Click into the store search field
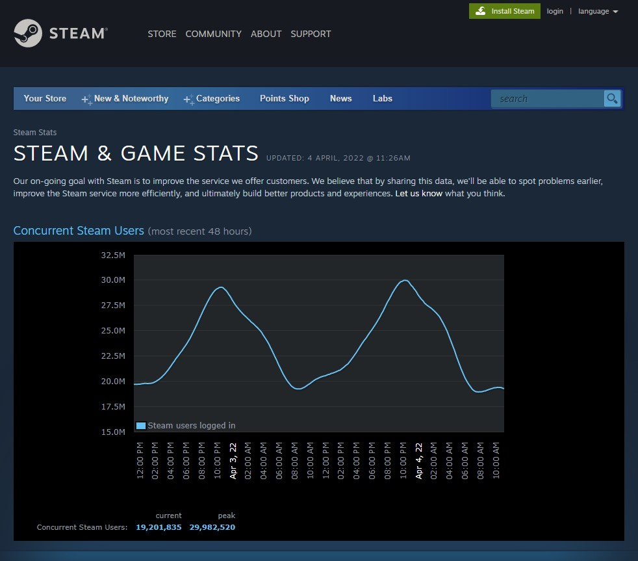Screen dimensions: 638x561 point(547,99)
